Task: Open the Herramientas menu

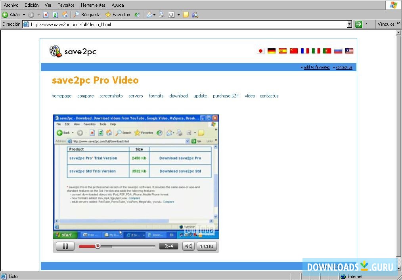Action: pyautogui.click(x=93, y=5)
